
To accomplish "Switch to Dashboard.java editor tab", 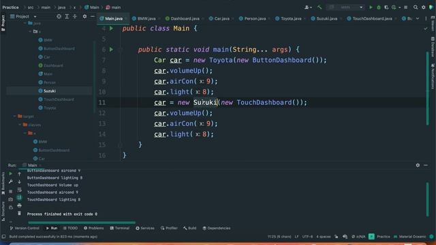I will click(x=183, y=18).
